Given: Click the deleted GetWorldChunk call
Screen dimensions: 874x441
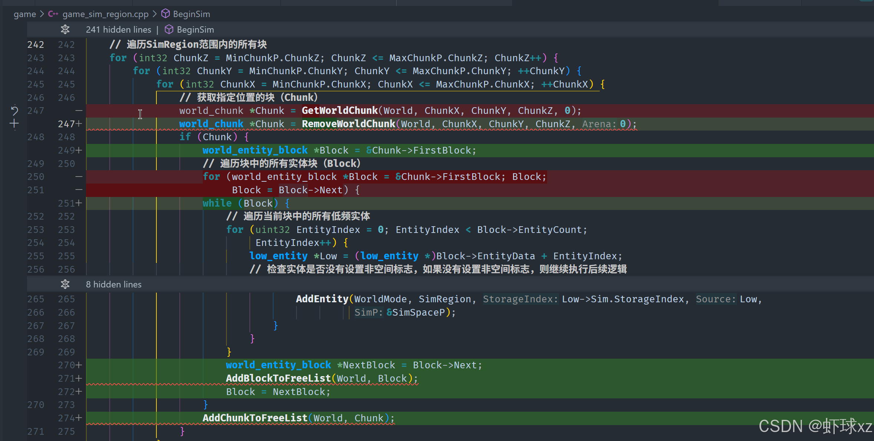Looking at the screenshot, I should tap(340, 111).
